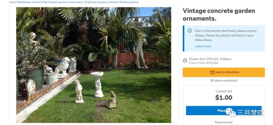This screenshot has height=125, width=273.
Task: Click the WeChat logo watermark icon
Action: (x=231, y=112)
